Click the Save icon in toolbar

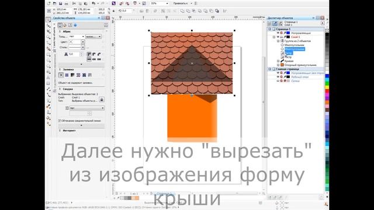61,3
